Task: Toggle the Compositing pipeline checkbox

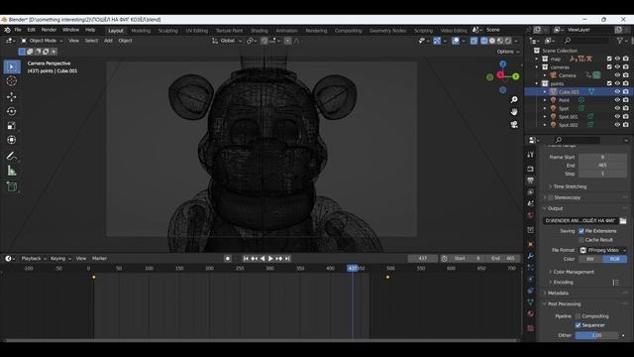Action: click(x=578, y=316)
